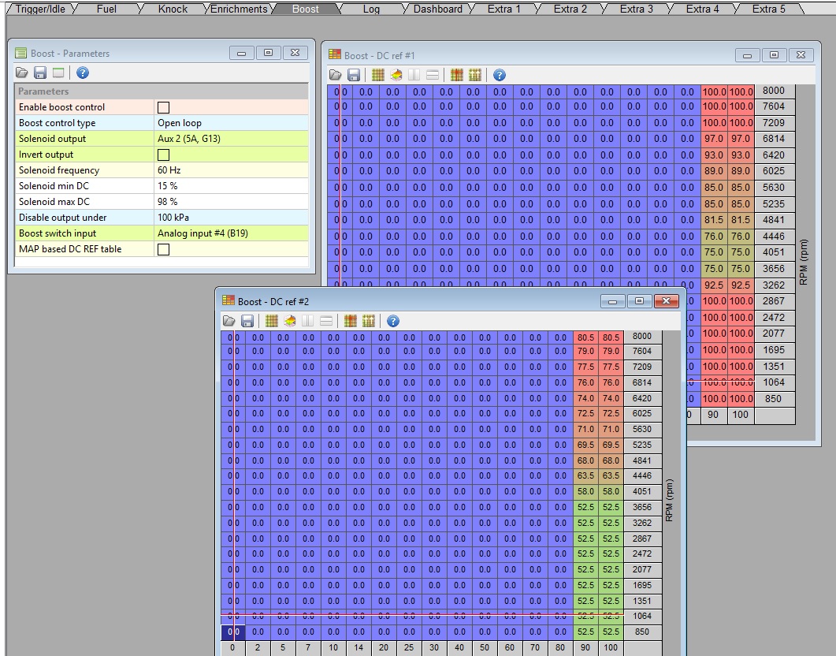The image size is (836, 656).
Task: Select the table grid view icon in DC ref #2
Action: [271, 321]
